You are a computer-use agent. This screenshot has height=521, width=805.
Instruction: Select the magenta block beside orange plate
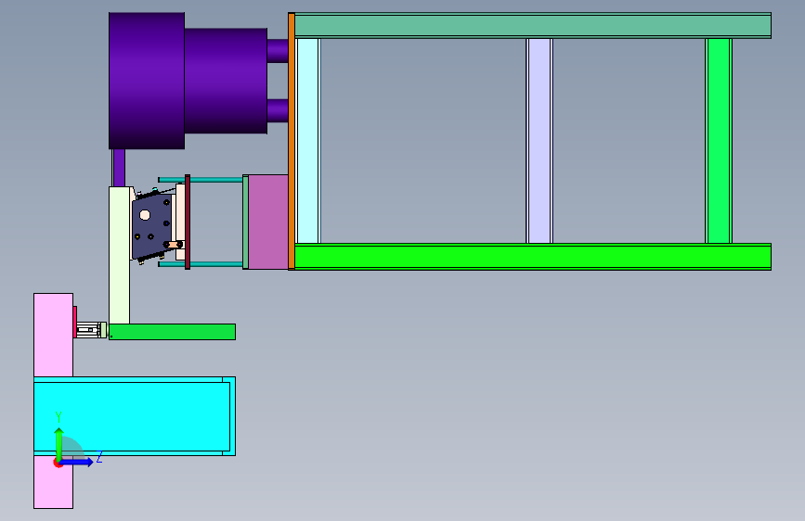click(x=268, y=222)
